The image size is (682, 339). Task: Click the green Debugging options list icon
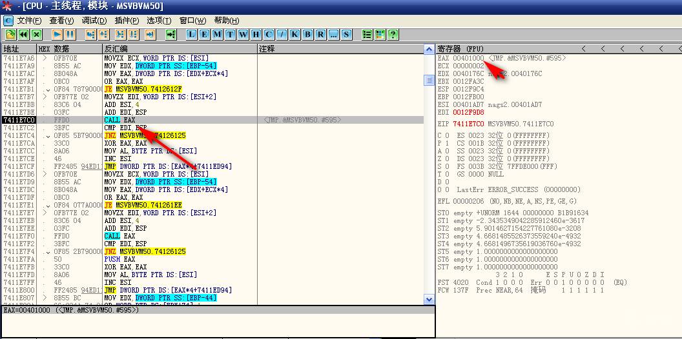[x=367, y=35]
